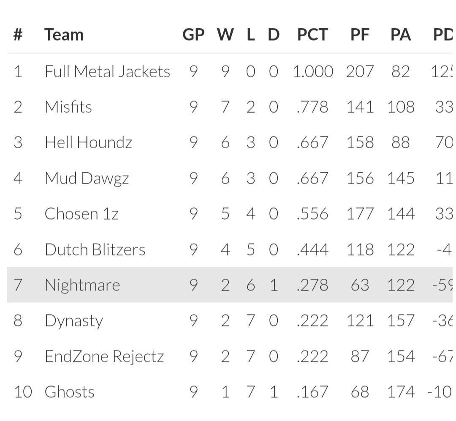Select the highlighted Nightmare team
The height and width of the screenshot is (421, 456).
(x=82, y=285)
